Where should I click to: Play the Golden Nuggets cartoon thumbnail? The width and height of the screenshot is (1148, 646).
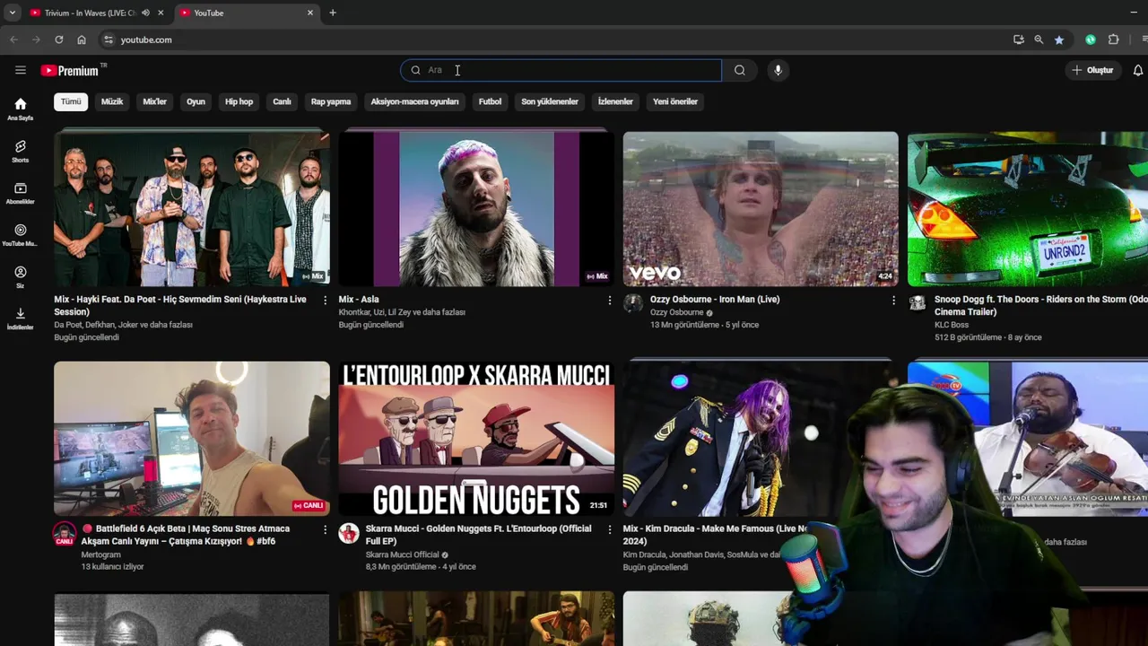(x=476, y=439)
